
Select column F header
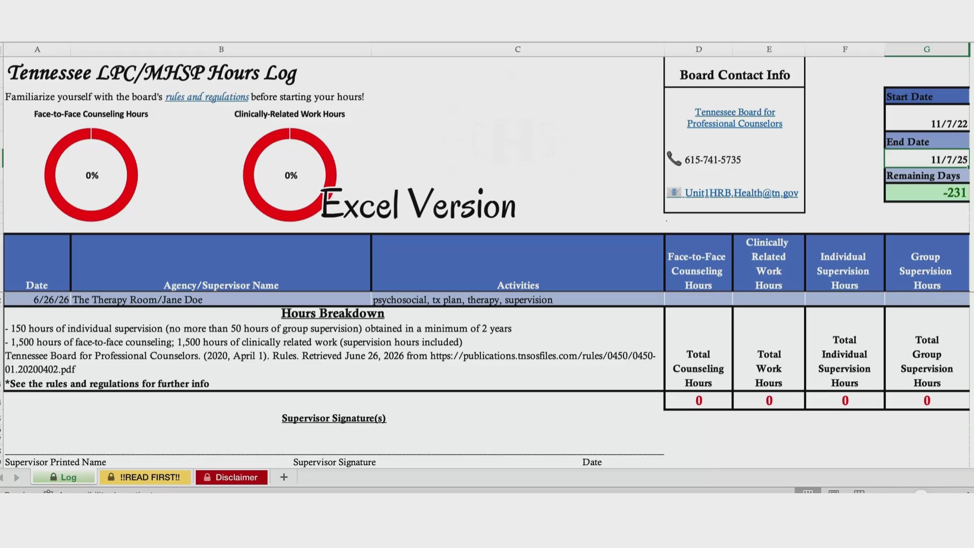845,49
